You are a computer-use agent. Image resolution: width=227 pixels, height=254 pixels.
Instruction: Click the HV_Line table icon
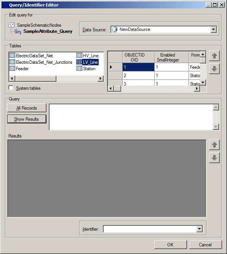(79, 55)
